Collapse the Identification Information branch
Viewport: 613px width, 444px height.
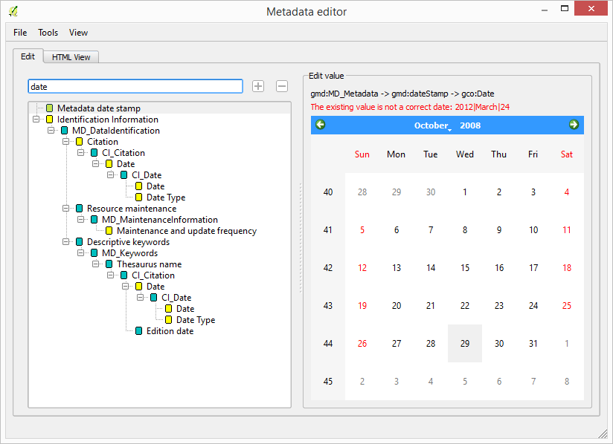click(x=35, y=119)
